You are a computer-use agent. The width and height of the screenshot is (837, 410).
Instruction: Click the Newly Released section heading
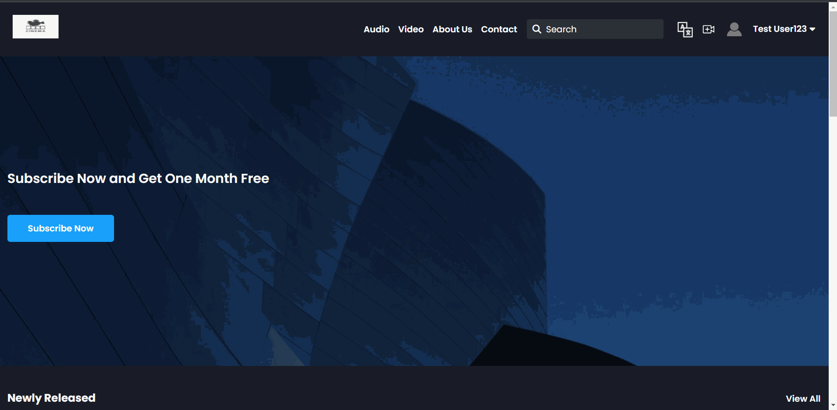52,398
